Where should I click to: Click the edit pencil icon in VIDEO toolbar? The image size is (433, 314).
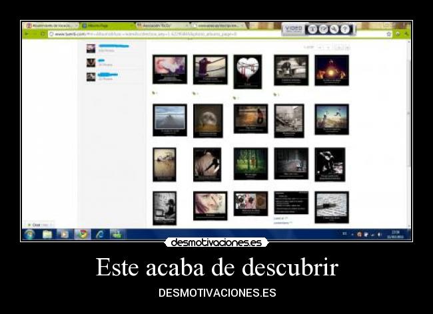coord(323,29)
